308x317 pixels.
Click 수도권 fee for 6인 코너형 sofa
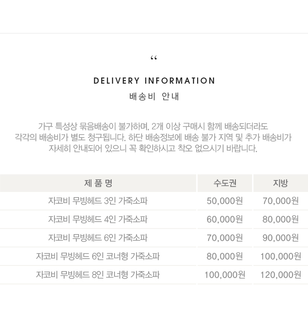225,256
